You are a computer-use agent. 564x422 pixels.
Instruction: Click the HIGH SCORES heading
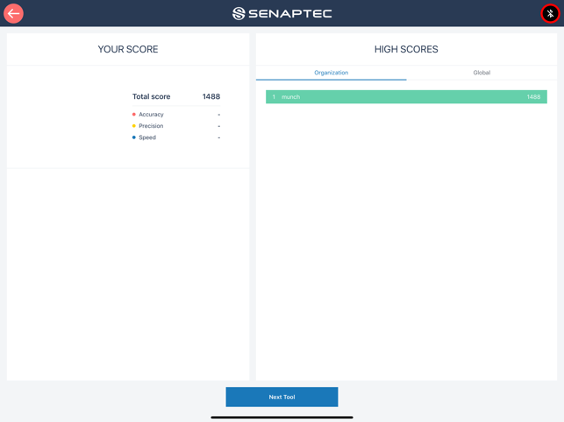(406, 49)
